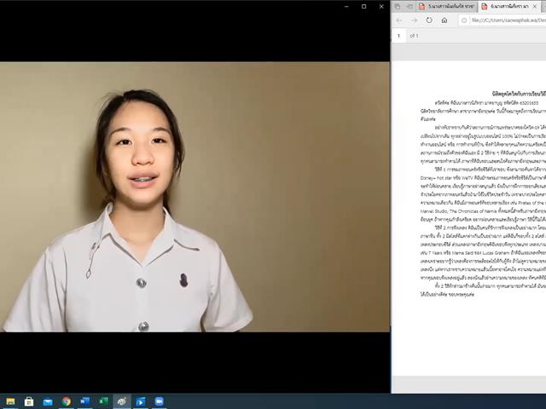The image size is (546, 409).
Task: Click the set tabs aside icon
Action: (x=409, y=6)
